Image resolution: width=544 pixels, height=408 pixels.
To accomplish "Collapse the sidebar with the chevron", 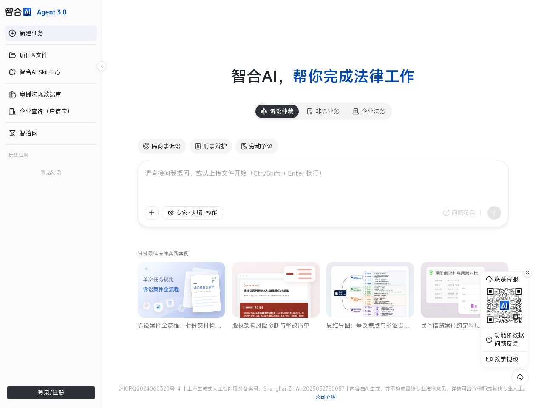I will (102, 66).
